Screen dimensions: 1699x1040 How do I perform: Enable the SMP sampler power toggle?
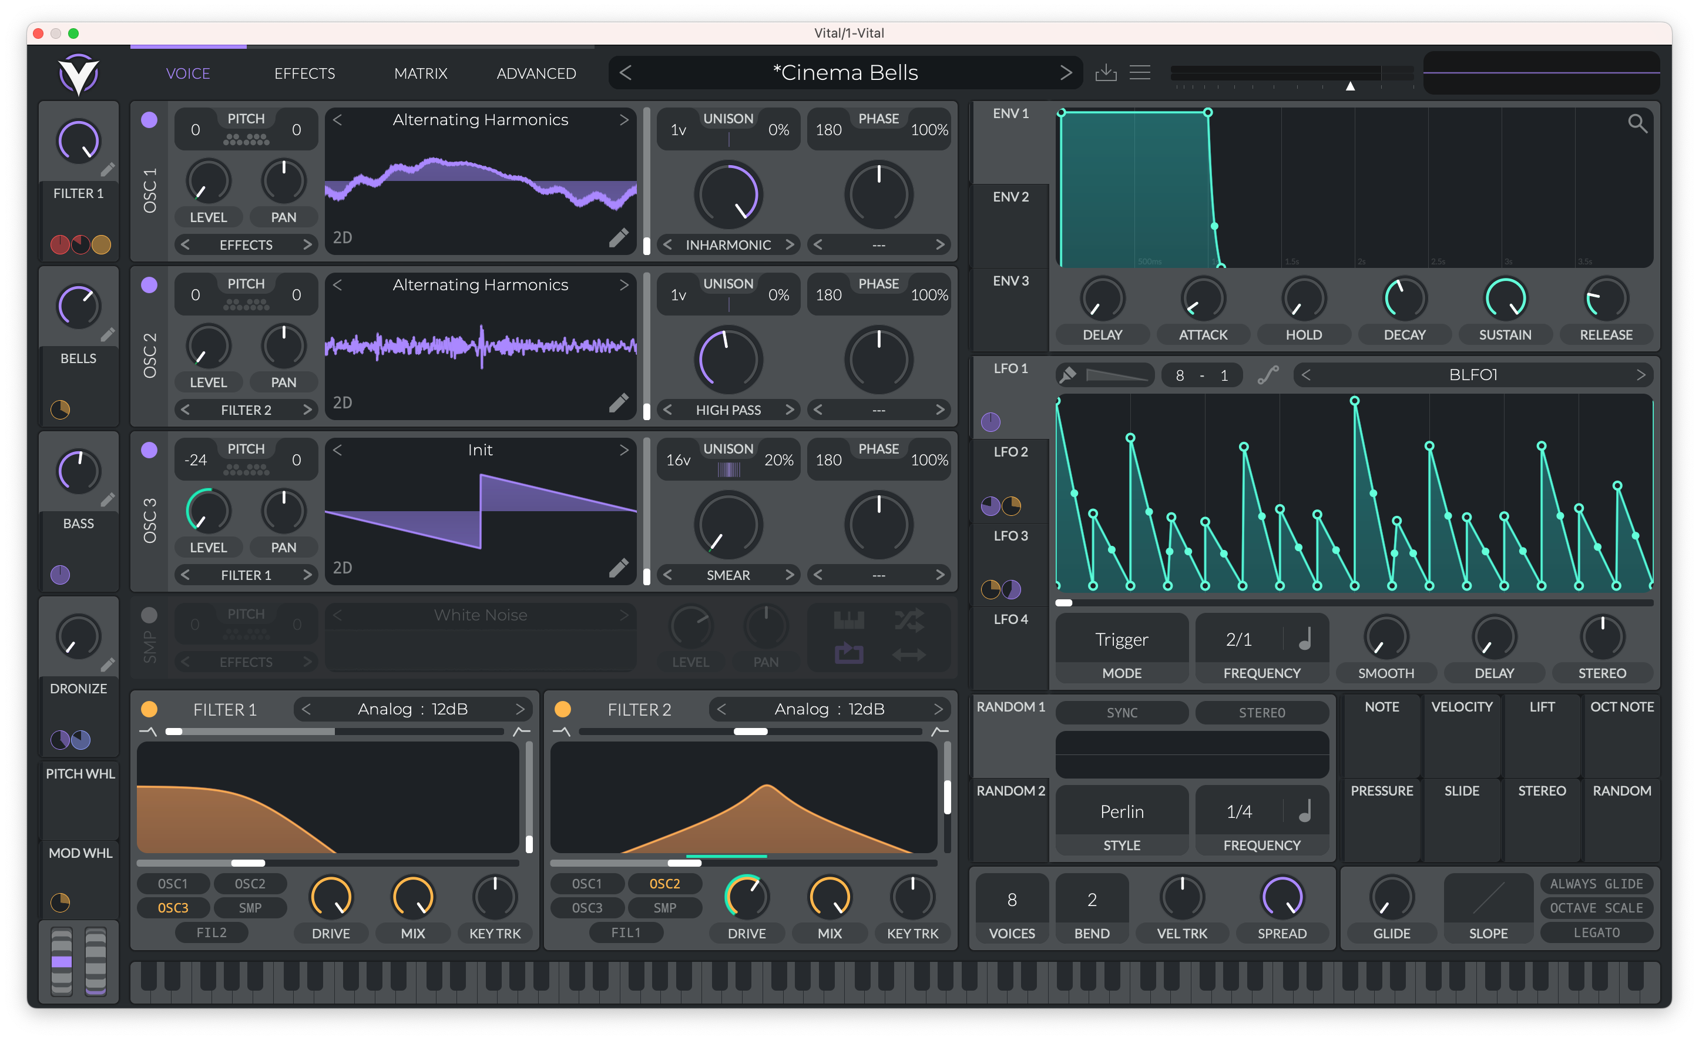149,615
